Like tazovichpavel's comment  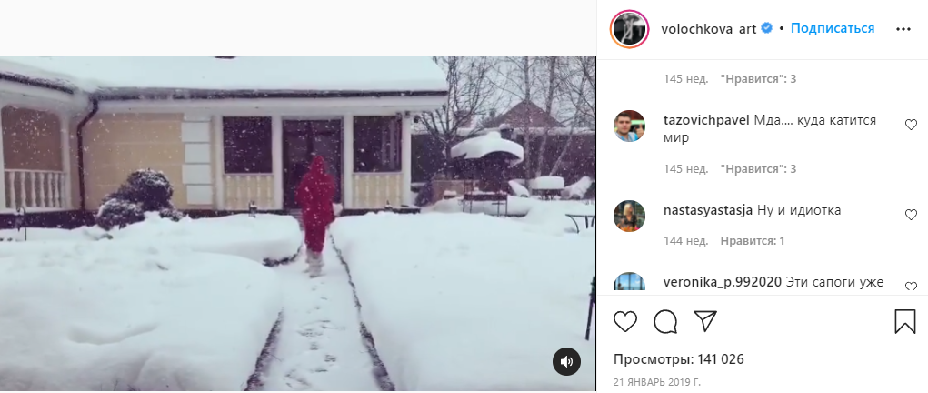click(911, 125)
